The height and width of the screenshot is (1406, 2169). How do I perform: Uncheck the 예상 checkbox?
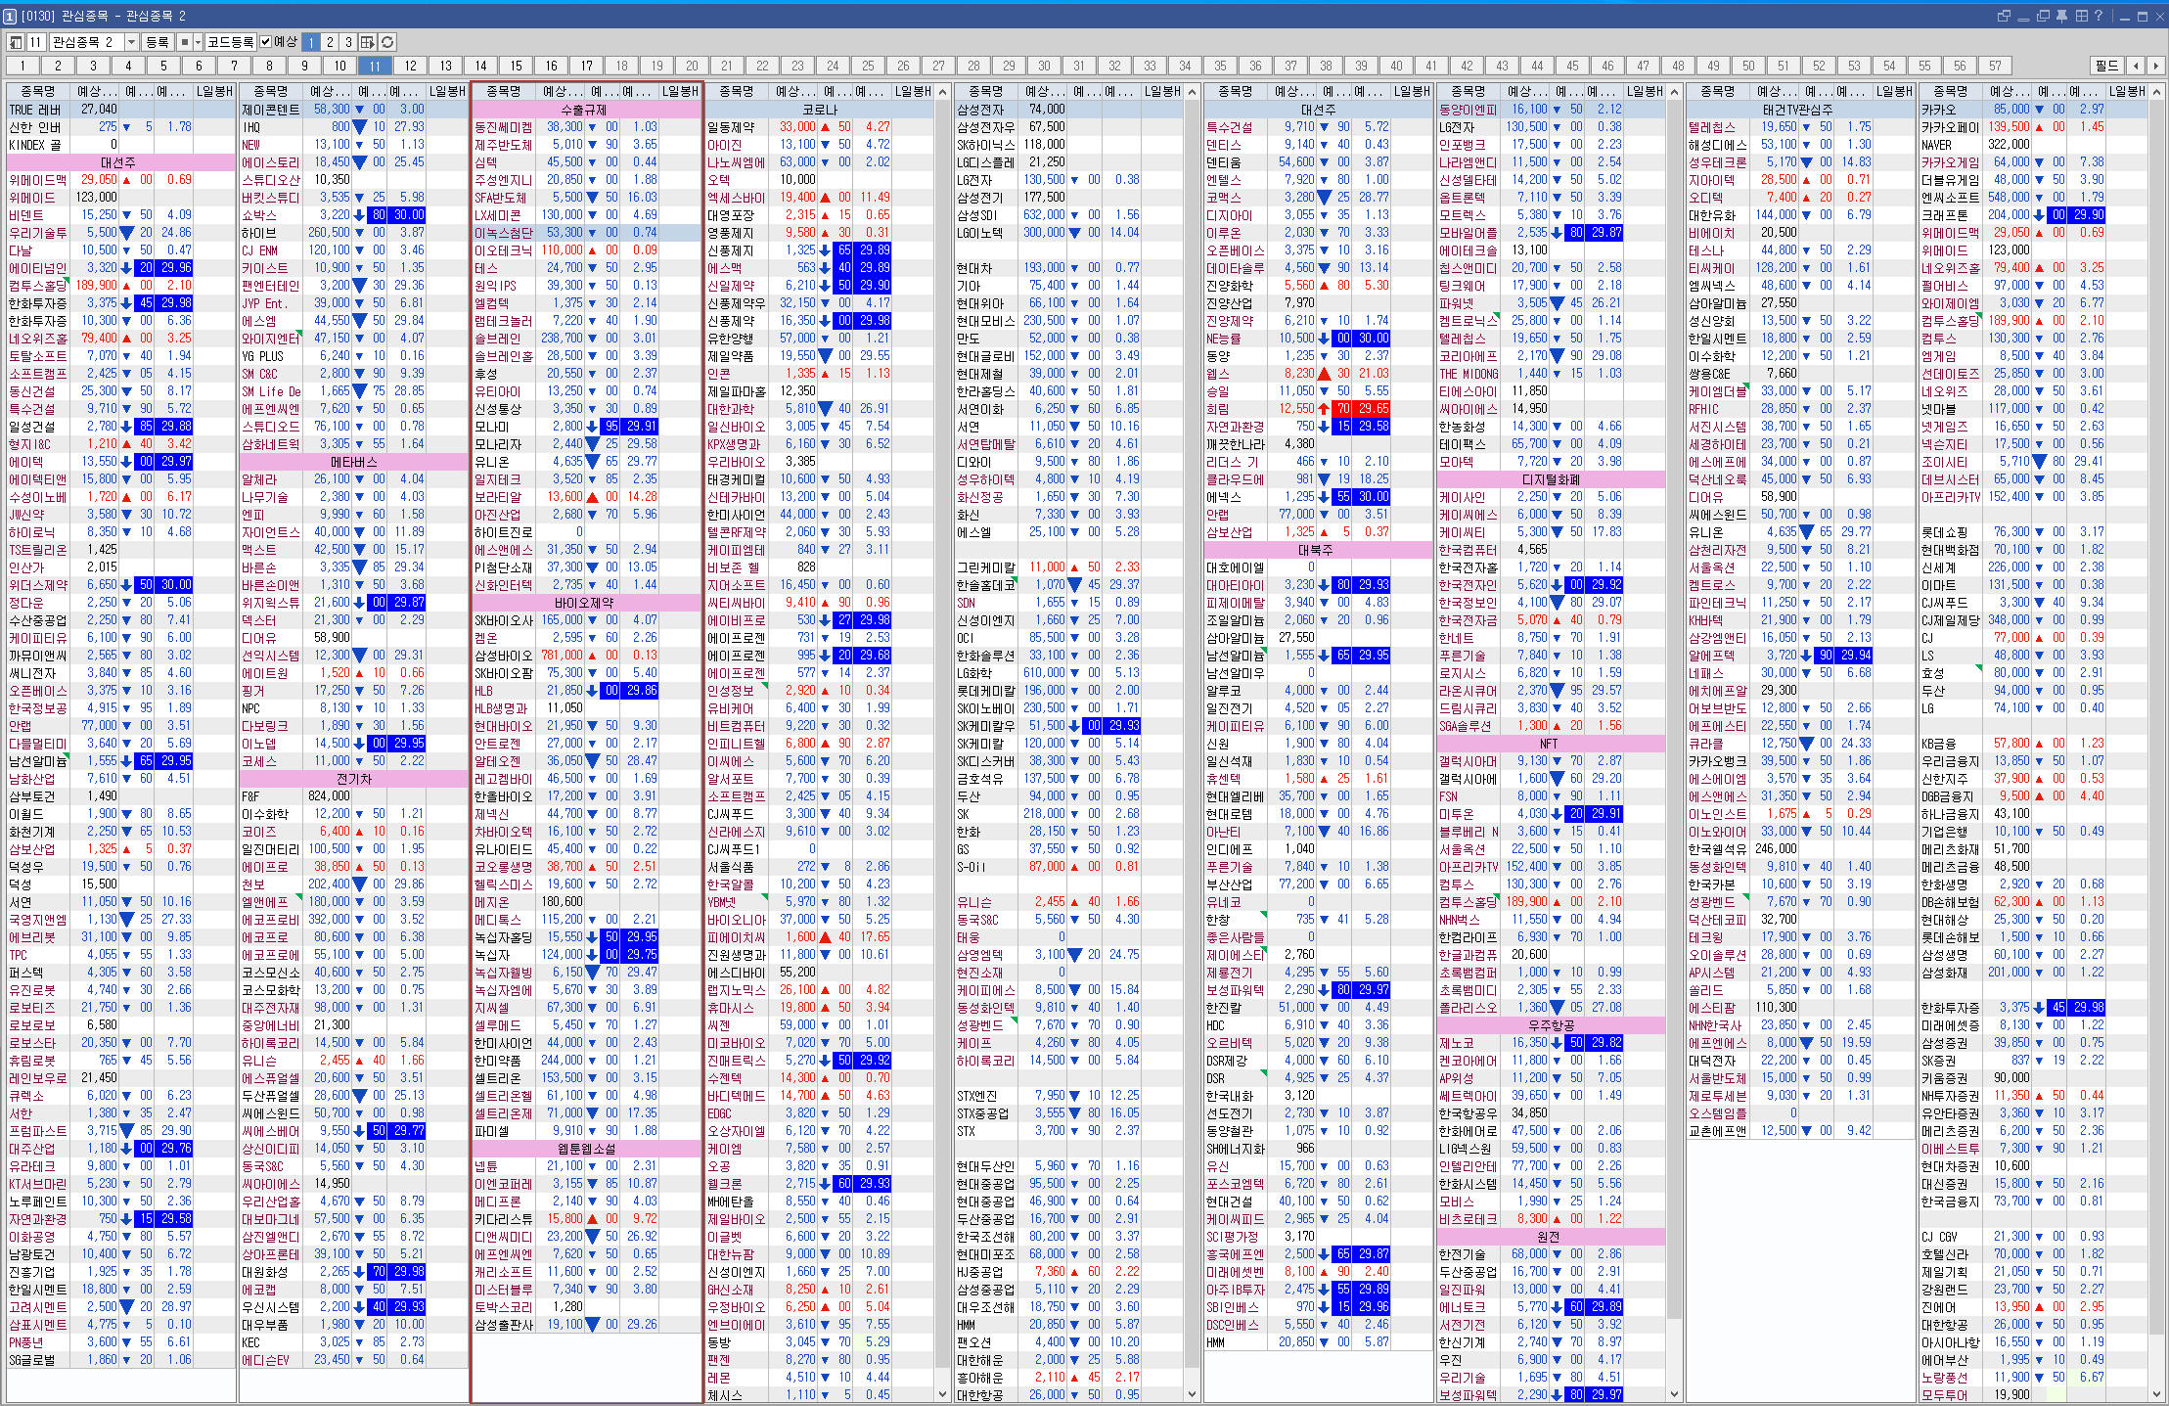(265, 42)
